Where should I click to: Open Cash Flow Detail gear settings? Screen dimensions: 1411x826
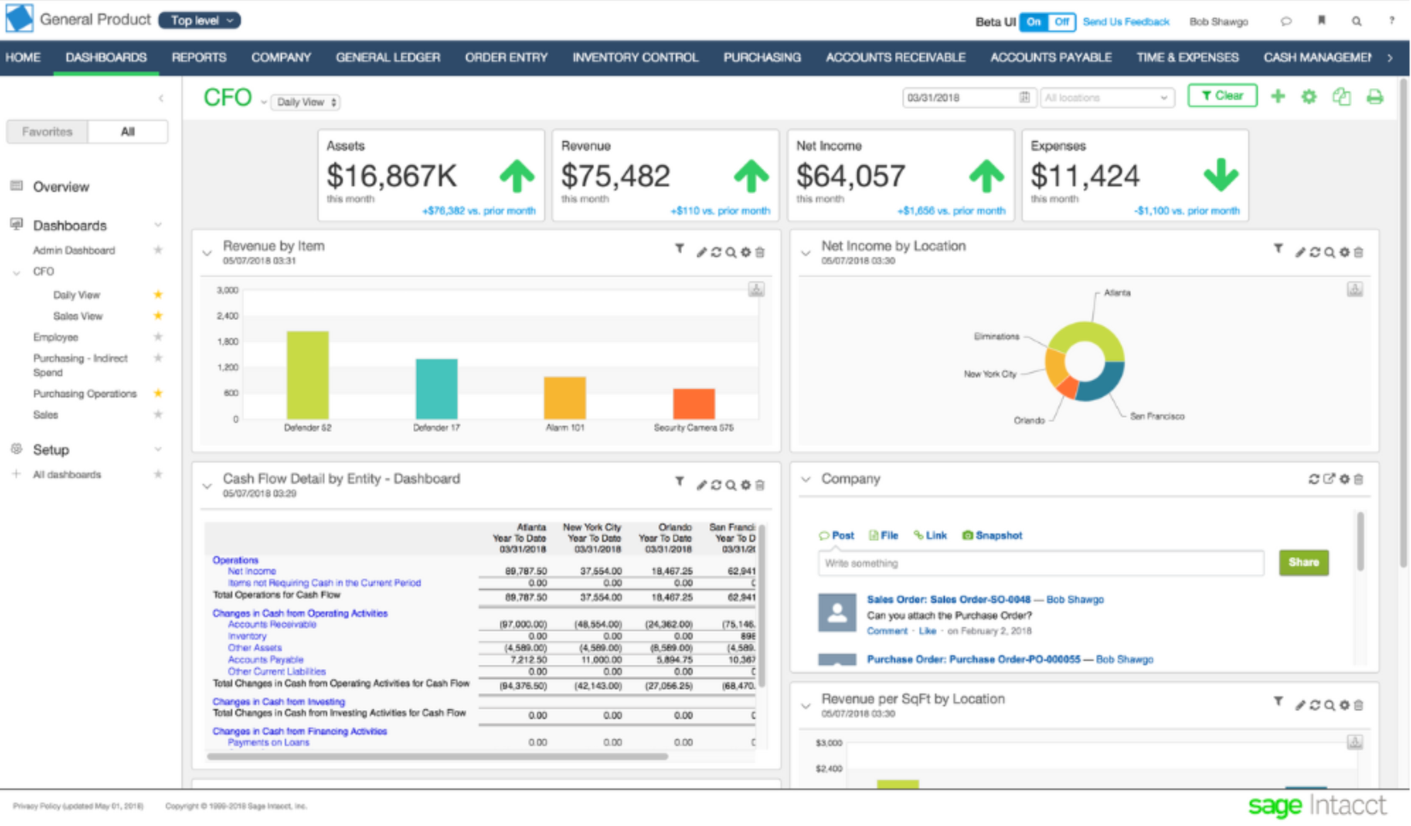point(745,485)
